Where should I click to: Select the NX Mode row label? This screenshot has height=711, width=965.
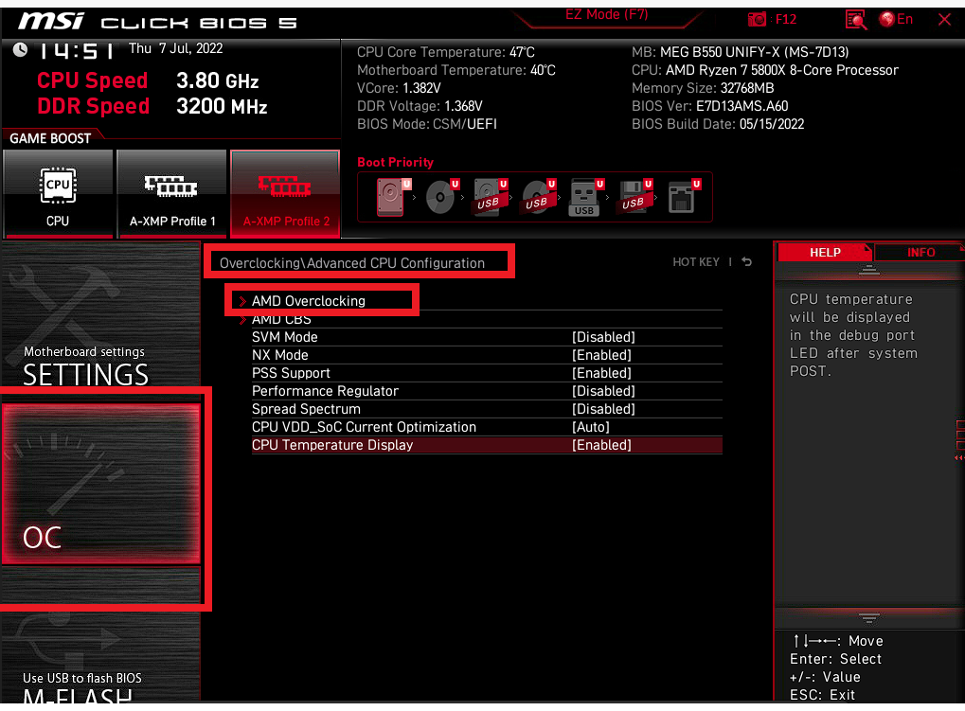[280, 355]
